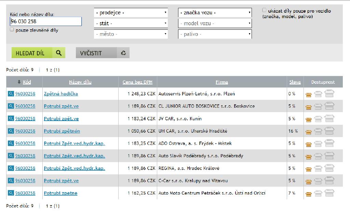350x213 pixels.
Task: Open 'Zpětná hadička' part link
Action: click(x=61, y=94)
